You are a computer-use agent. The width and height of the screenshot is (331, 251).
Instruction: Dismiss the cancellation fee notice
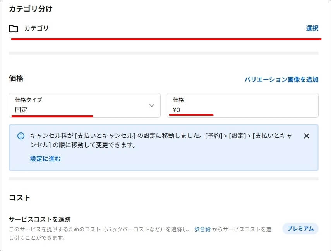click(x=307, y=136)
